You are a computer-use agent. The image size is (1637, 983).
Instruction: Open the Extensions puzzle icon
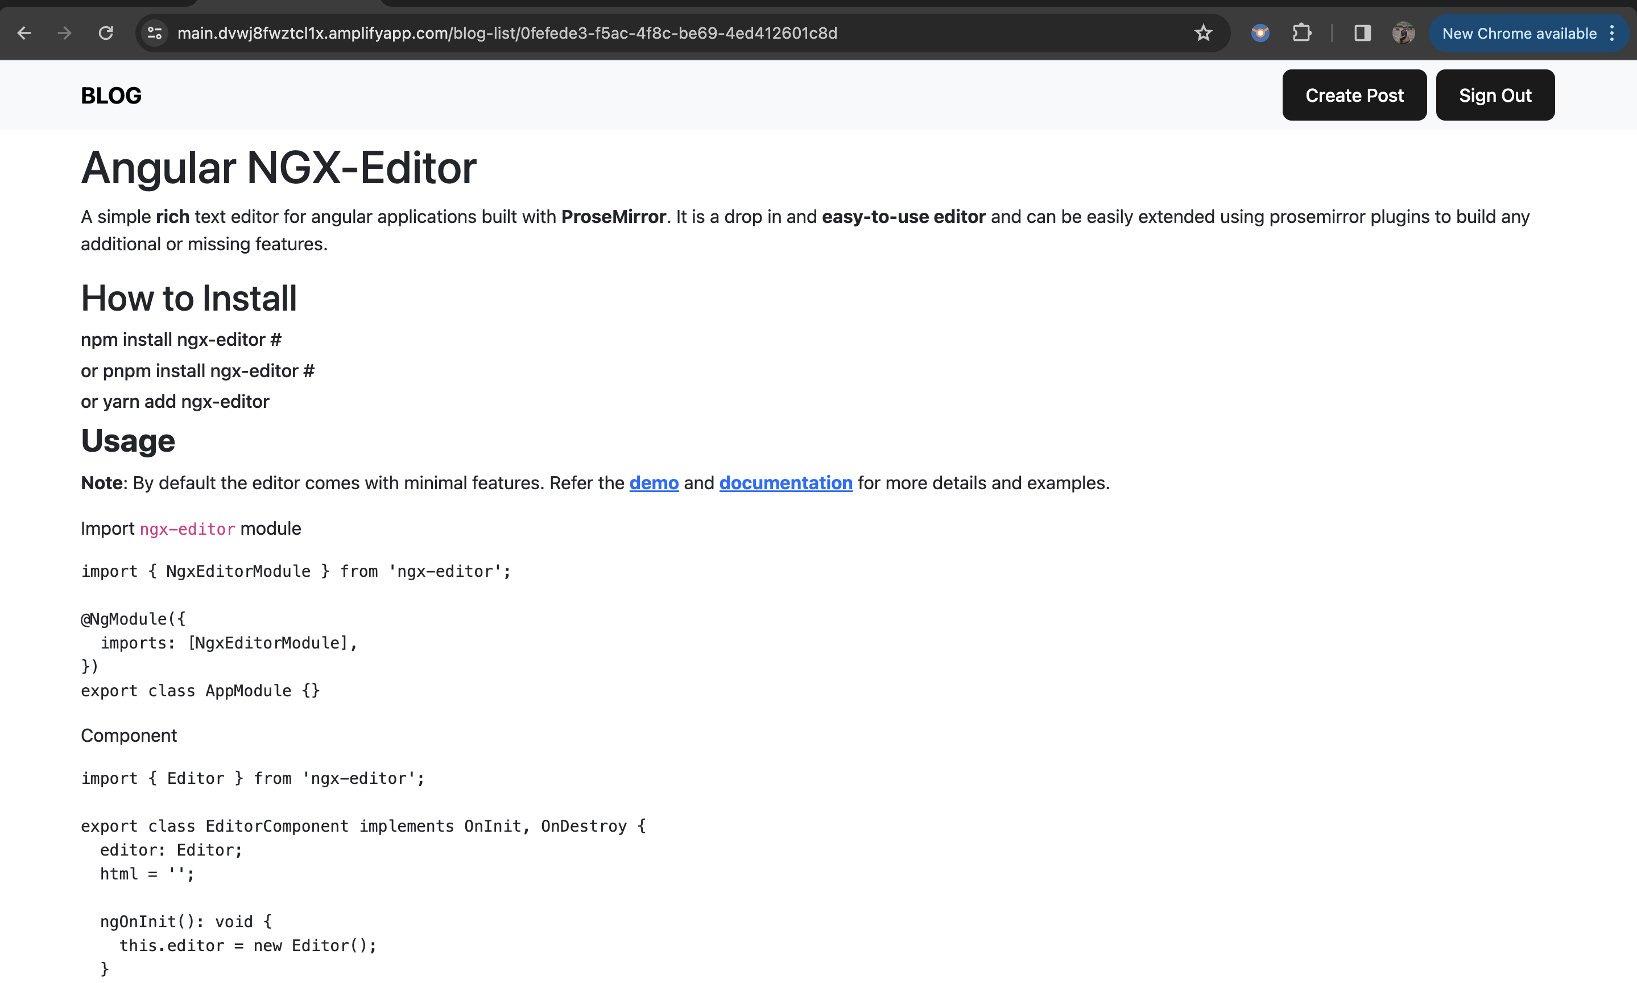1301,33
